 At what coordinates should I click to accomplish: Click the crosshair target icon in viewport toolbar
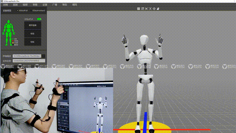154,9
